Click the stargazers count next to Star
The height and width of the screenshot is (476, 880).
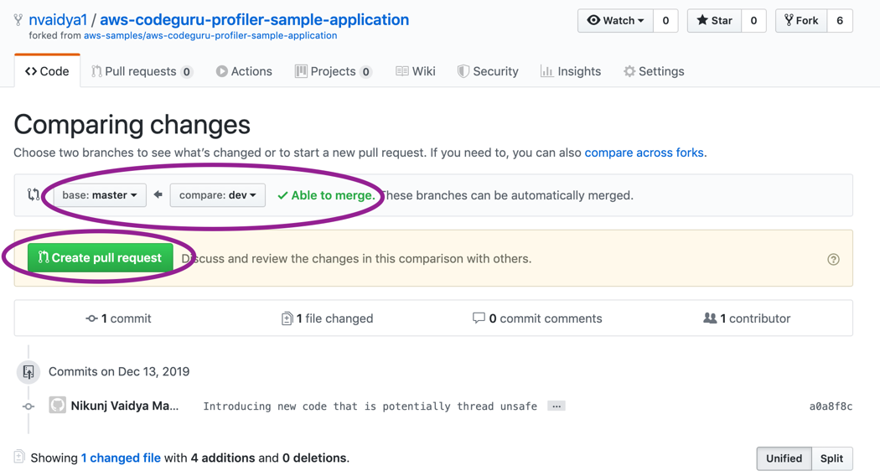(753, 21)
